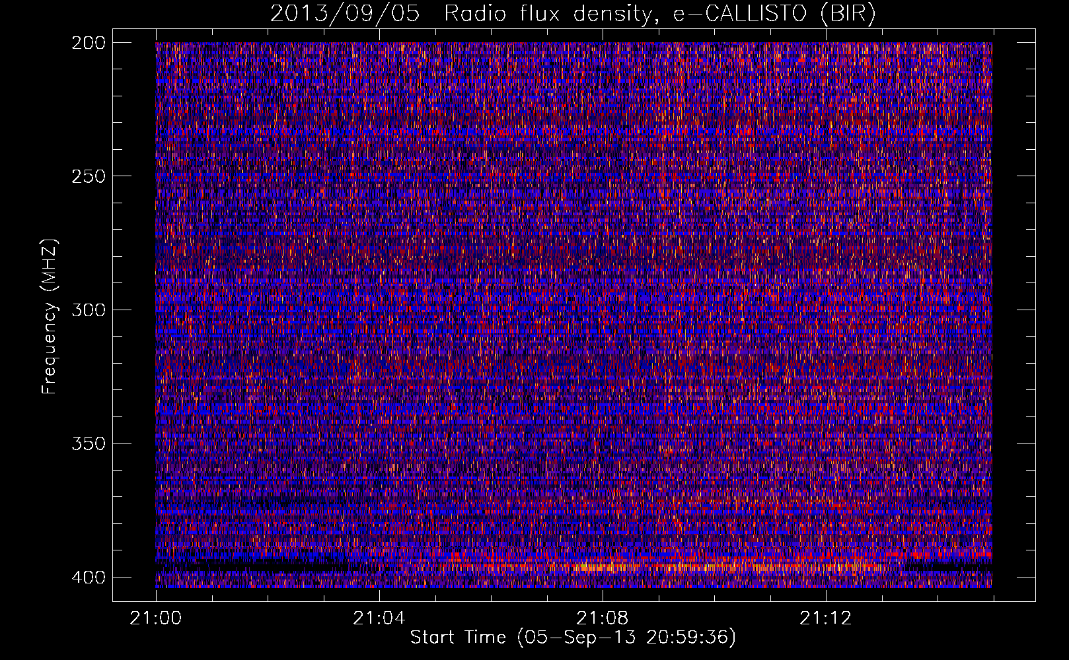Select the 'Frequency (MHZ)' axis label
Viewport: 1069px width, 660px height.
pyautogui.click(x=50, y=316)
